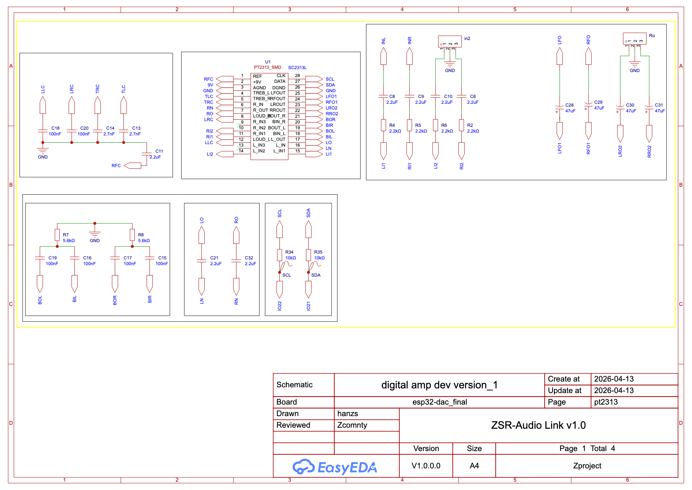Select the version value 'V1.0.0.0'
This screenshot has height=490, width=692.
pos(426,465)
